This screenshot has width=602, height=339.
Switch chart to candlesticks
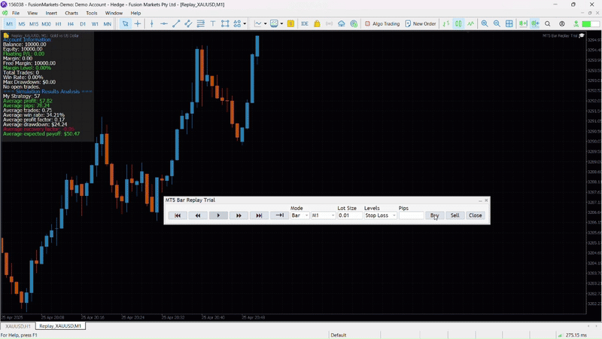pyautogui.click(x=458, y=24)
